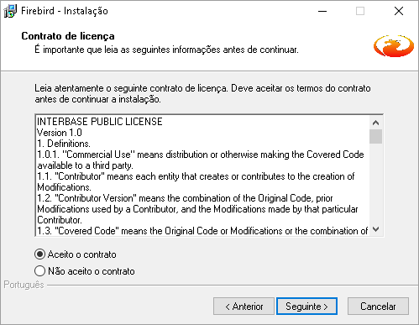Viewport: 419px width, 325px height.
Task: Click the license scrollbar up arrow
Action: click(x=376, y=123)
